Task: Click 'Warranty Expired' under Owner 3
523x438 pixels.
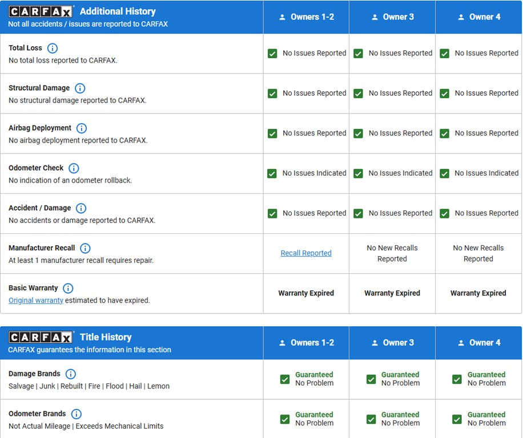Action: click(x=392, y=293)
